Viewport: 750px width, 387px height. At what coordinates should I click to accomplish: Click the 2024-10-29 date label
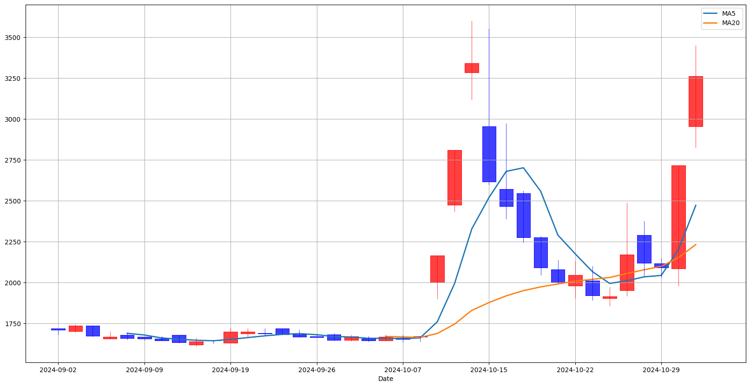[661, 370]
